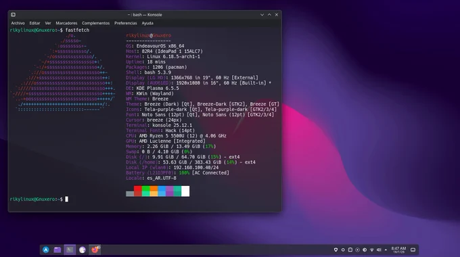This screenshot has height=257, width=460.
Task: Click the 'fastfetch' command text
Action: click(77, 30)
